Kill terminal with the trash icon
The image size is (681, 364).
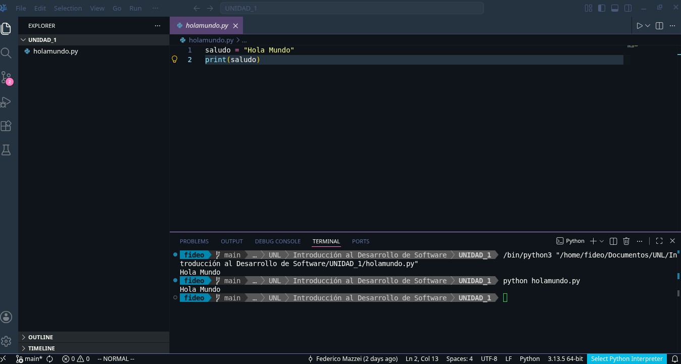pos(626,241)
